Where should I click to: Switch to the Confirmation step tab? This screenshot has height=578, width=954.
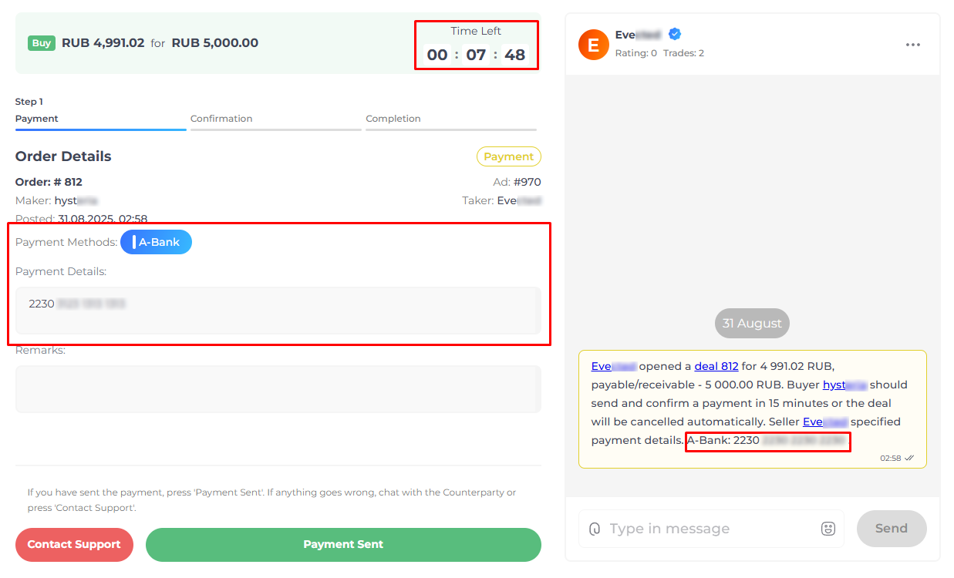275,119
